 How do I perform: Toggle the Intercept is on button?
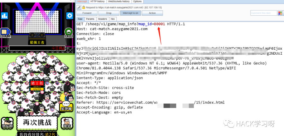pyautogui.click(x=130, y=13)
